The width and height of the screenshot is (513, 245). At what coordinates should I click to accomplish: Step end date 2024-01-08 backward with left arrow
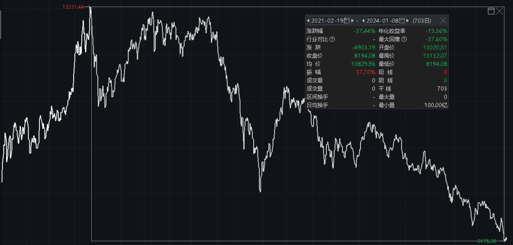pyautogui.click(x=363, y=20)
